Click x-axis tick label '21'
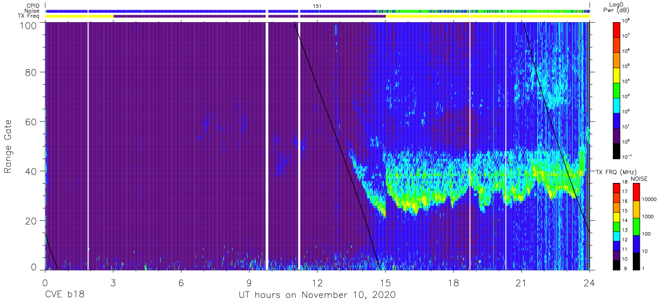Viewport: 663px width, 306px height. (522, 282)
